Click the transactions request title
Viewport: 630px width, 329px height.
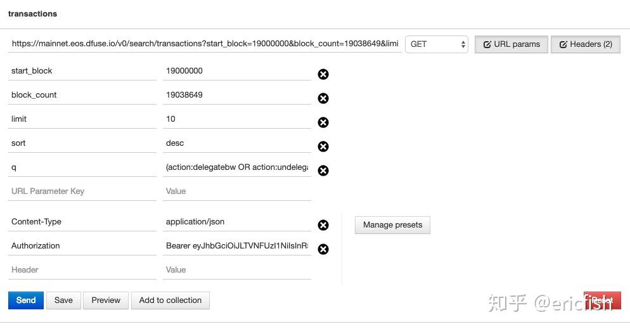pos(32,14)
